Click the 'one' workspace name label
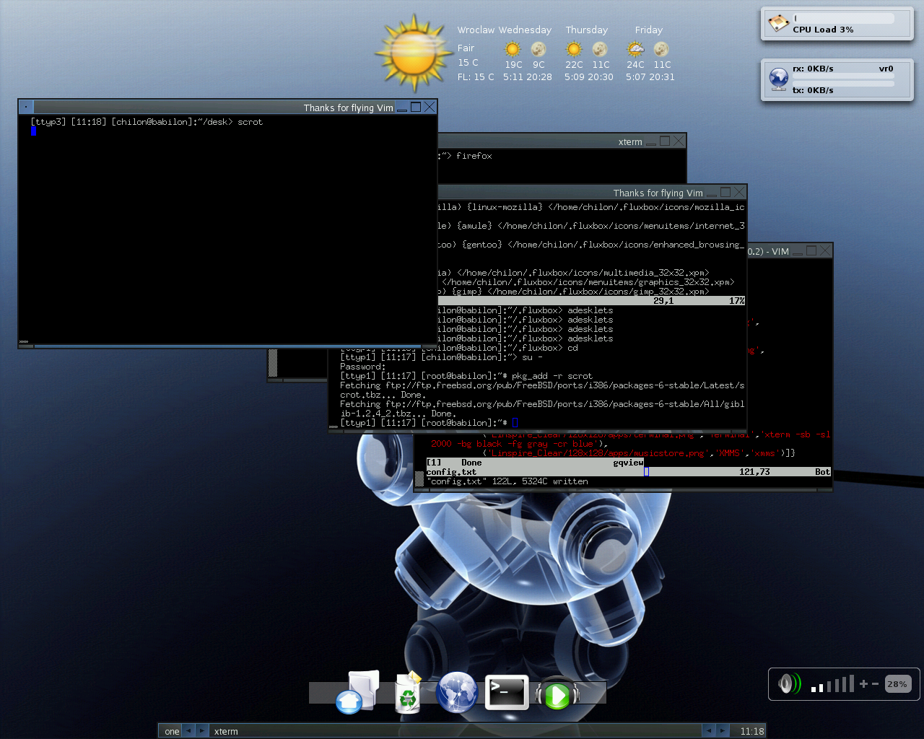Screen dimensions: 924x739 coord(171,731)
